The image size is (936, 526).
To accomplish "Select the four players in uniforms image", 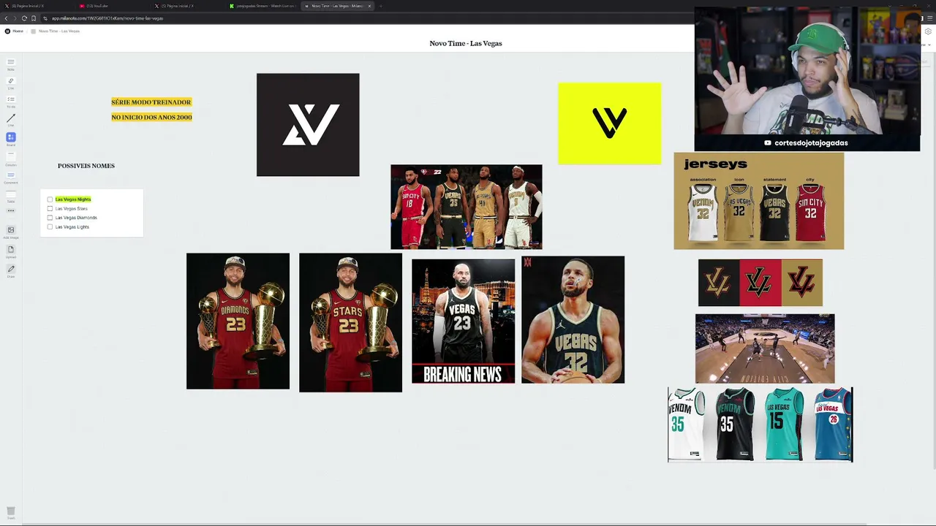I will 467,207.
